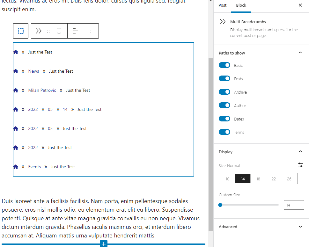Click the blue plus add-block button

[104, 244]
